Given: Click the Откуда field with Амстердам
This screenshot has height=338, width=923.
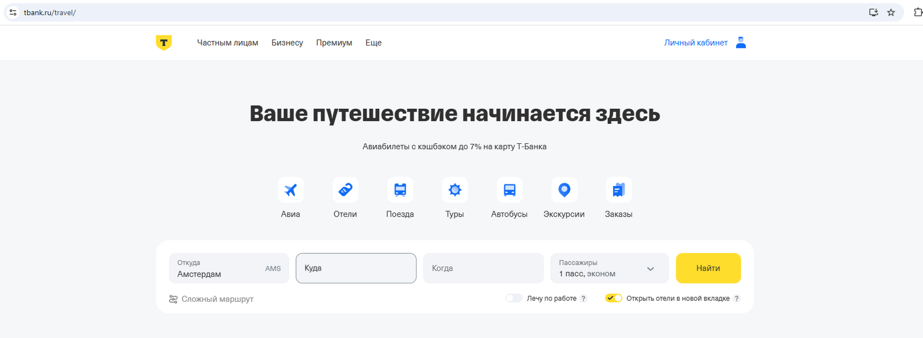Looking at the screenshot, I should tap(229, 268).
